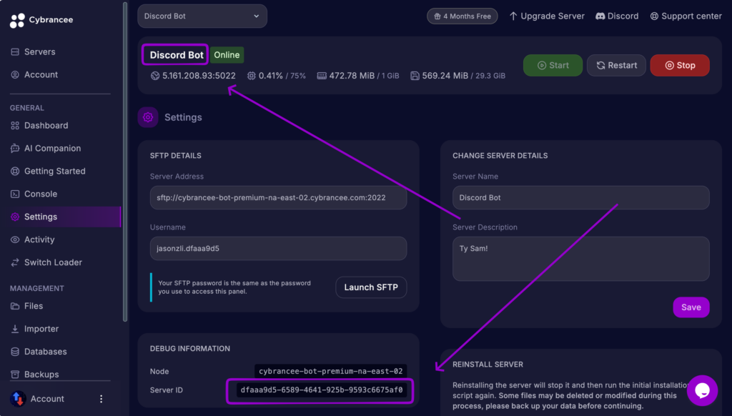This screenshot has height=416, width=732.
Task: Click the Launch SFTP button
Action: click(x=371, y=287)
